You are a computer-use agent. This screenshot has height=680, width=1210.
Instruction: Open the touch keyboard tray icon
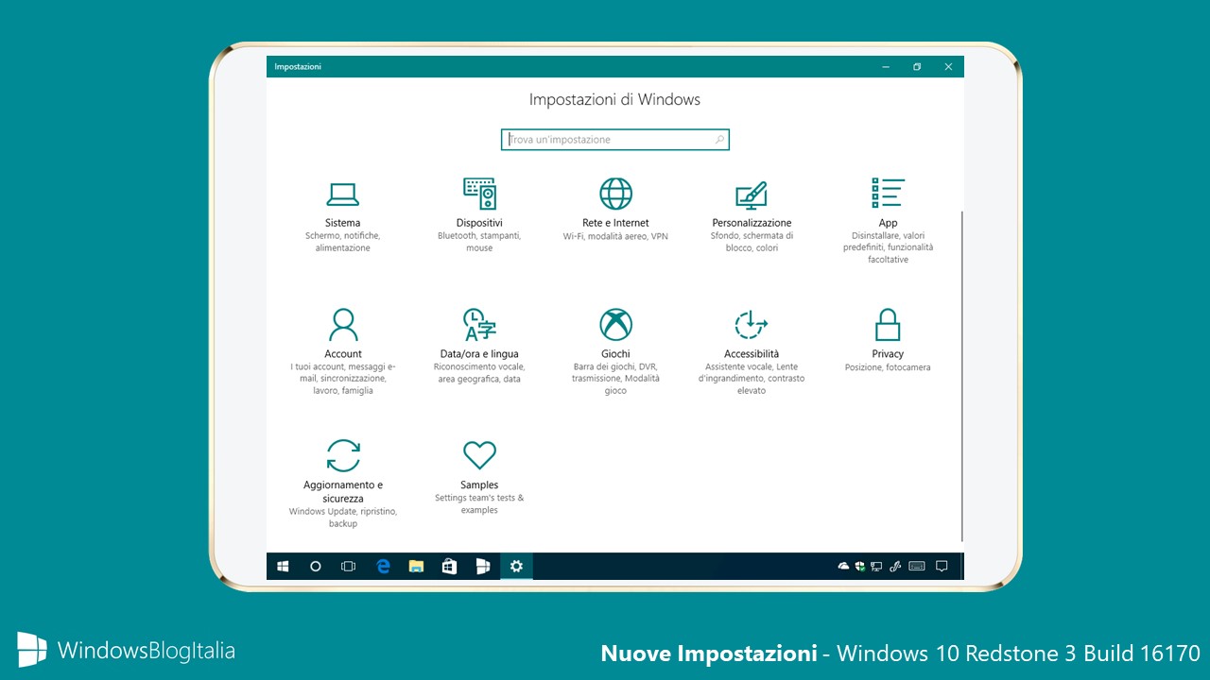click(916, 566)
